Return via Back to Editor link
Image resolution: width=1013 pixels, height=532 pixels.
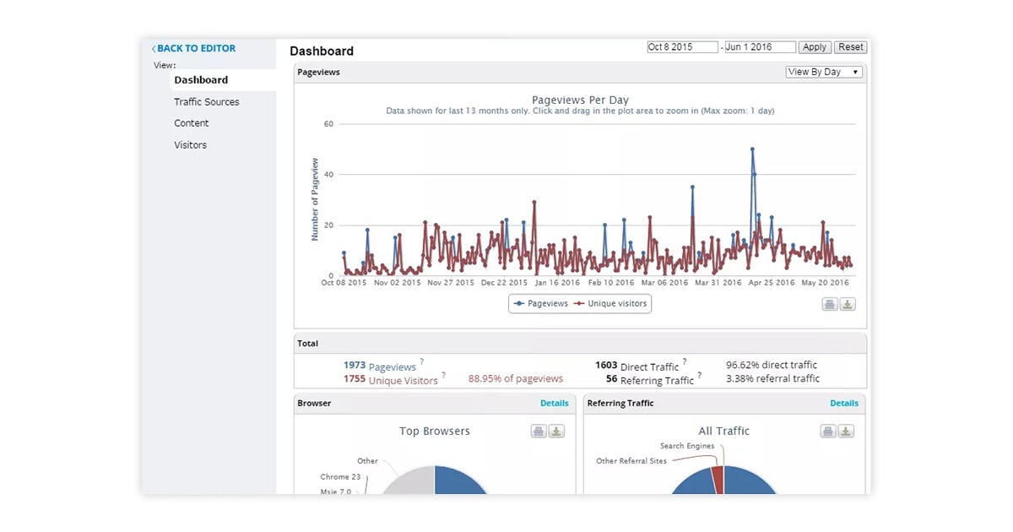[196, 49]
